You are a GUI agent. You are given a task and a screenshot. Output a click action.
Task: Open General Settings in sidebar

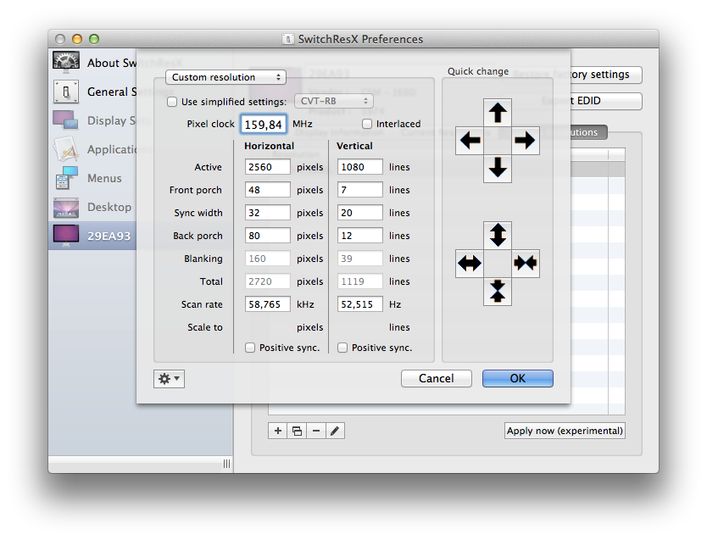coord(95,92)
